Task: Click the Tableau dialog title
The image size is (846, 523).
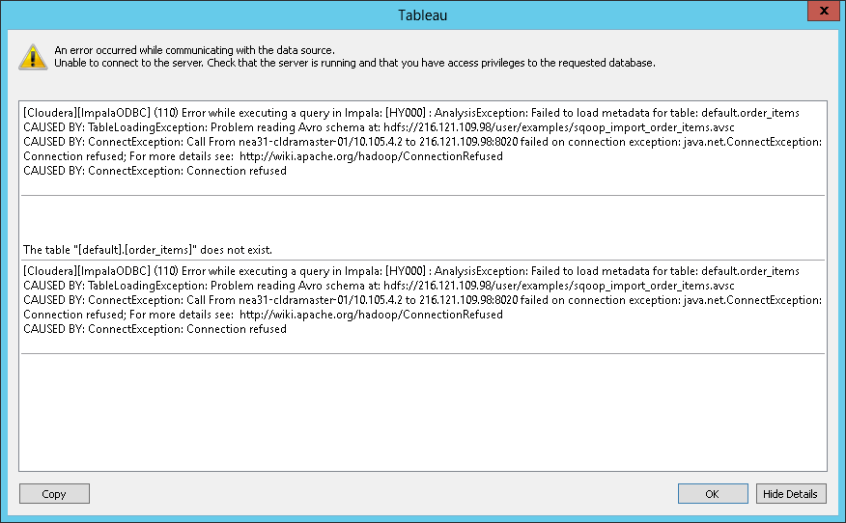Action: (x=422, y=15)
